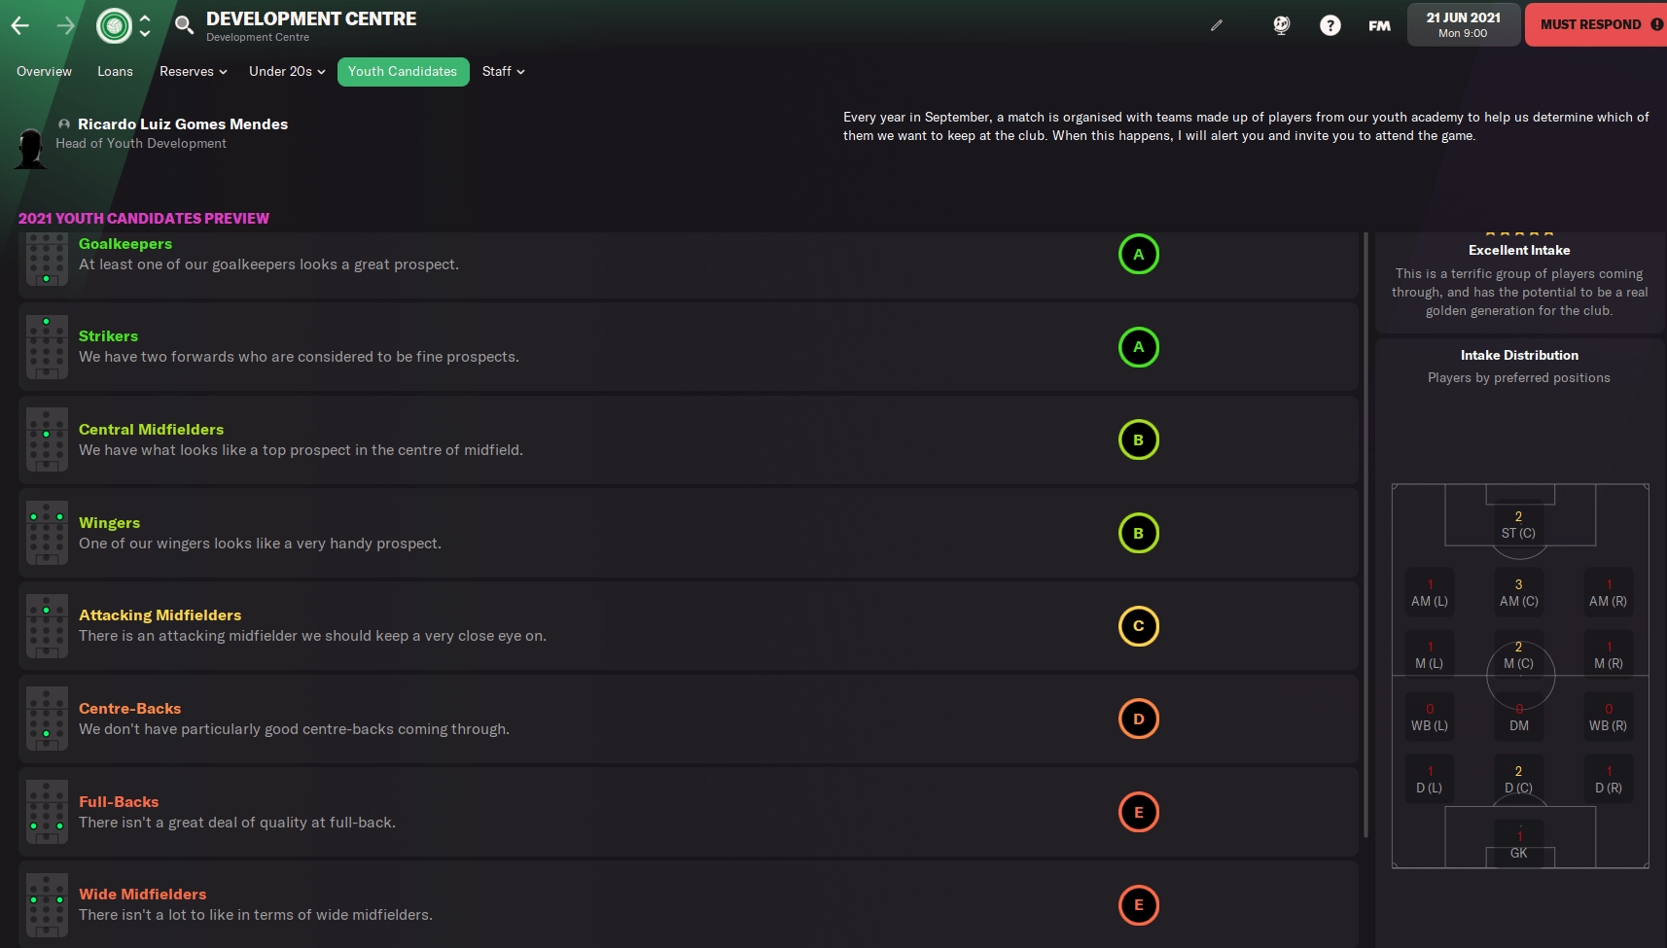1667x948 pixels.
Task: Click Goalkeepers position pitch icon
Action: 47,259
